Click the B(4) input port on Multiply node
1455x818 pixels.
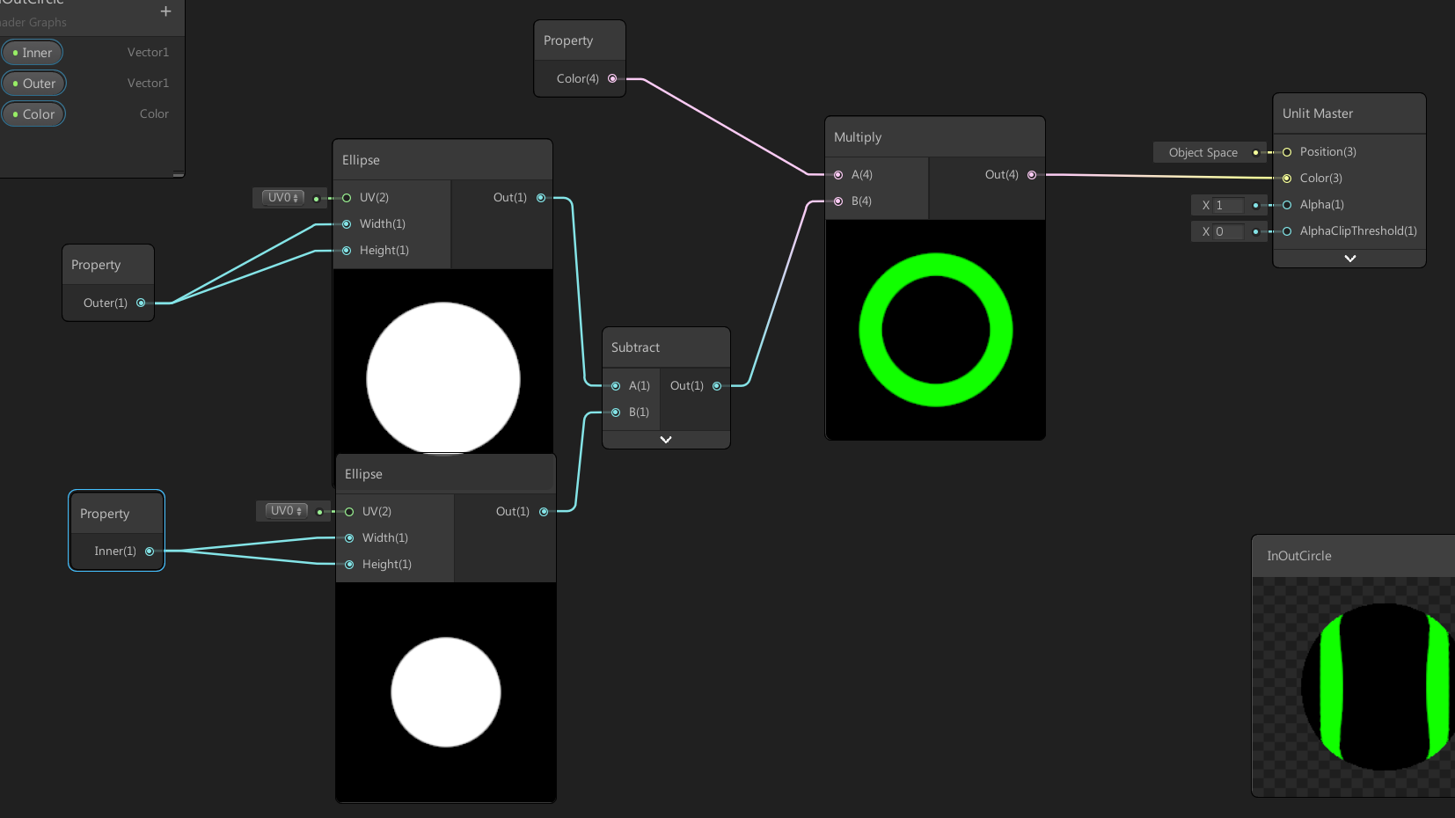837,201
